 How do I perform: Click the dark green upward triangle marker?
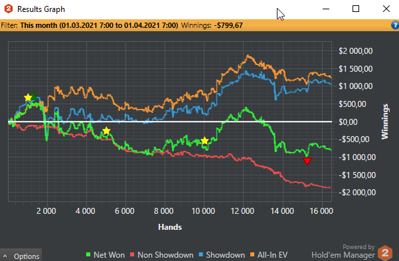[x=33, y=96]
